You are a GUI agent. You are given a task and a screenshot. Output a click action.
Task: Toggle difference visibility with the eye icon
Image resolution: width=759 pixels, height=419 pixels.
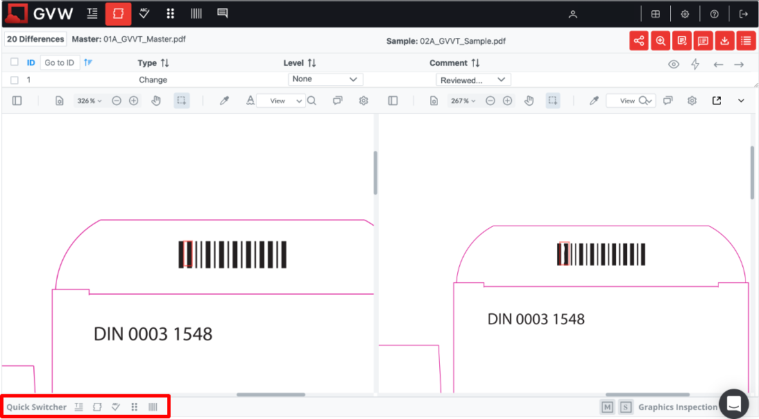pos(673,64)
